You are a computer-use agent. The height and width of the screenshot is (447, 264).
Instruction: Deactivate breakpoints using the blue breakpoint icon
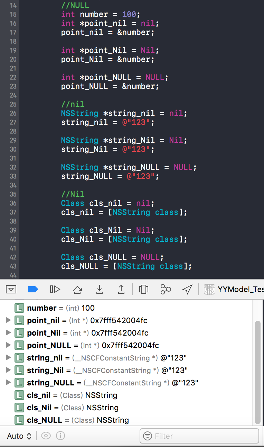[x=33, y=289]
